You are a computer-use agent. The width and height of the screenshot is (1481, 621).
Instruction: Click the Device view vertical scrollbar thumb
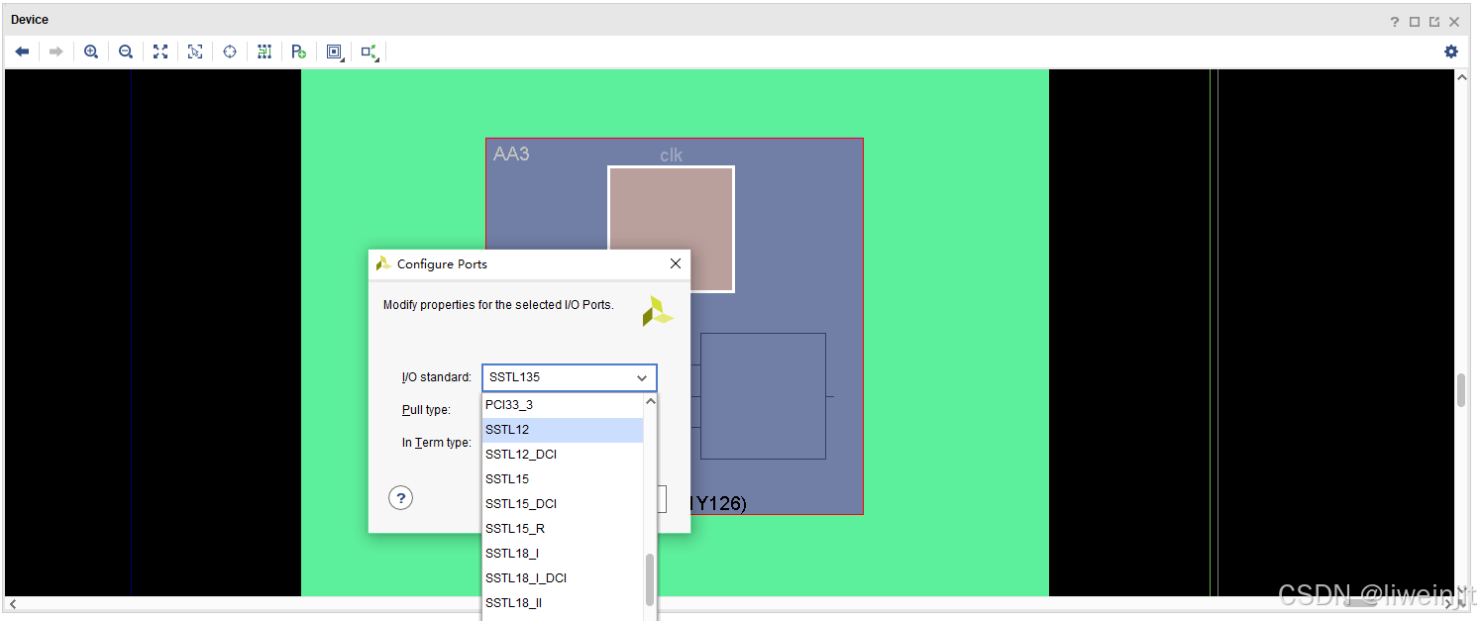pos(1460,390)
